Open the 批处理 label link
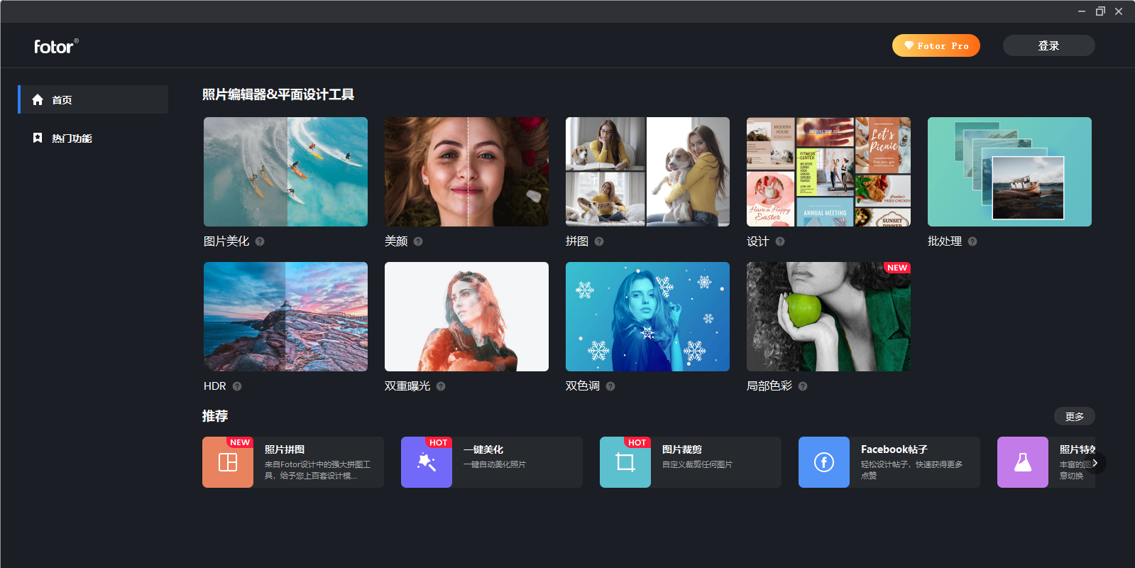Image resolution: width=1135 pixels, height=568 pixels. [x=945, y=241]
